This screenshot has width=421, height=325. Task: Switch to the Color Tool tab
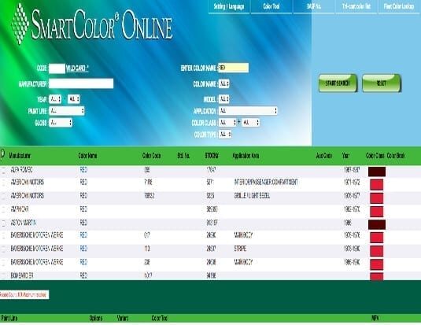click(x=271, y=6)
